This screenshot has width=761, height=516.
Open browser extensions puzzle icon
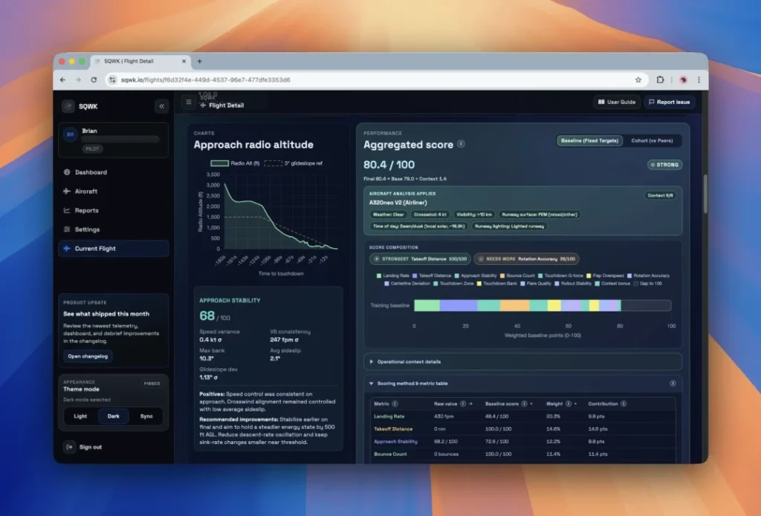(x=660, y=79)
